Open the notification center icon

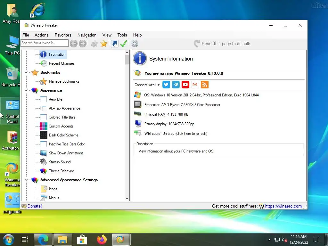(316, 240)
